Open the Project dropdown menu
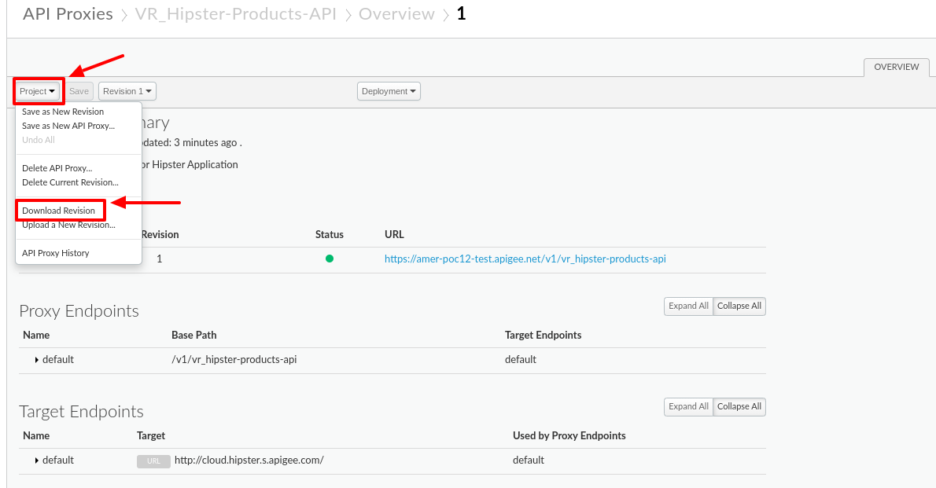This screenshot has width=936, height=488. coord(38,91)
